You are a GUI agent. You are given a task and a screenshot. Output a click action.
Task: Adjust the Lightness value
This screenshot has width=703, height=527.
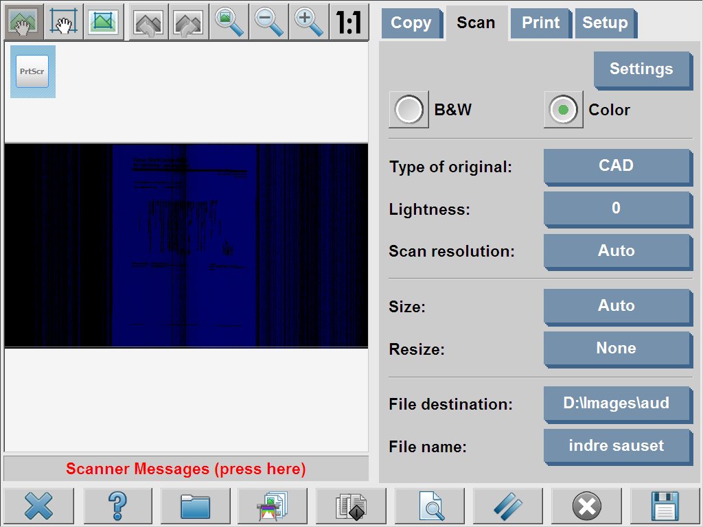pos(616,209)
